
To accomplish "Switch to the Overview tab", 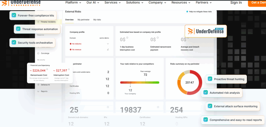I will click(69, 20).
